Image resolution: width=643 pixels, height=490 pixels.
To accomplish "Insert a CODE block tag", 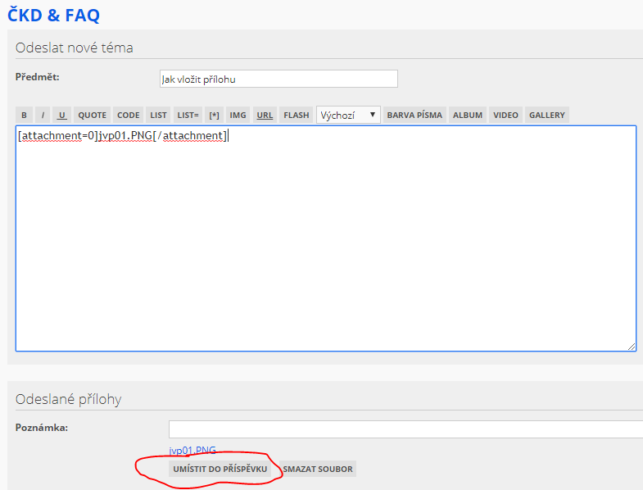I will (128, 116).
